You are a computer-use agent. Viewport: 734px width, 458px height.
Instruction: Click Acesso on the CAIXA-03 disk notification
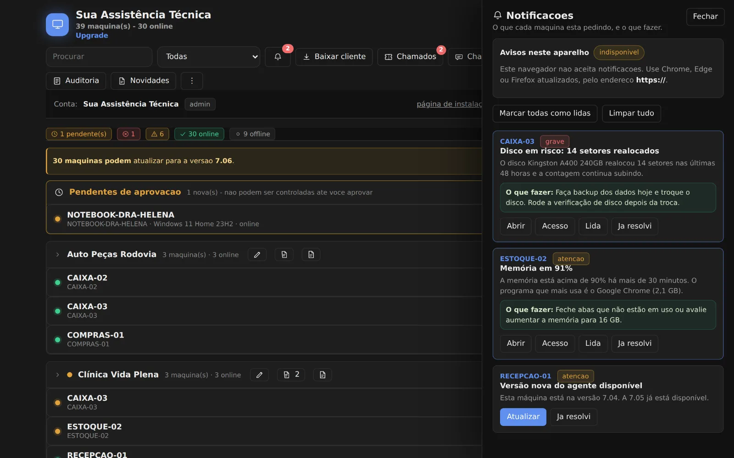click(x=555, y=226)
